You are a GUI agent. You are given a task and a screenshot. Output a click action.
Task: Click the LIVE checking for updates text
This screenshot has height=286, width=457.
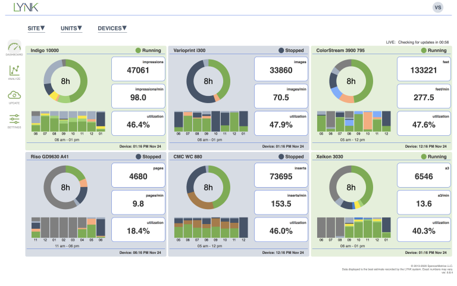click(417, 42)
